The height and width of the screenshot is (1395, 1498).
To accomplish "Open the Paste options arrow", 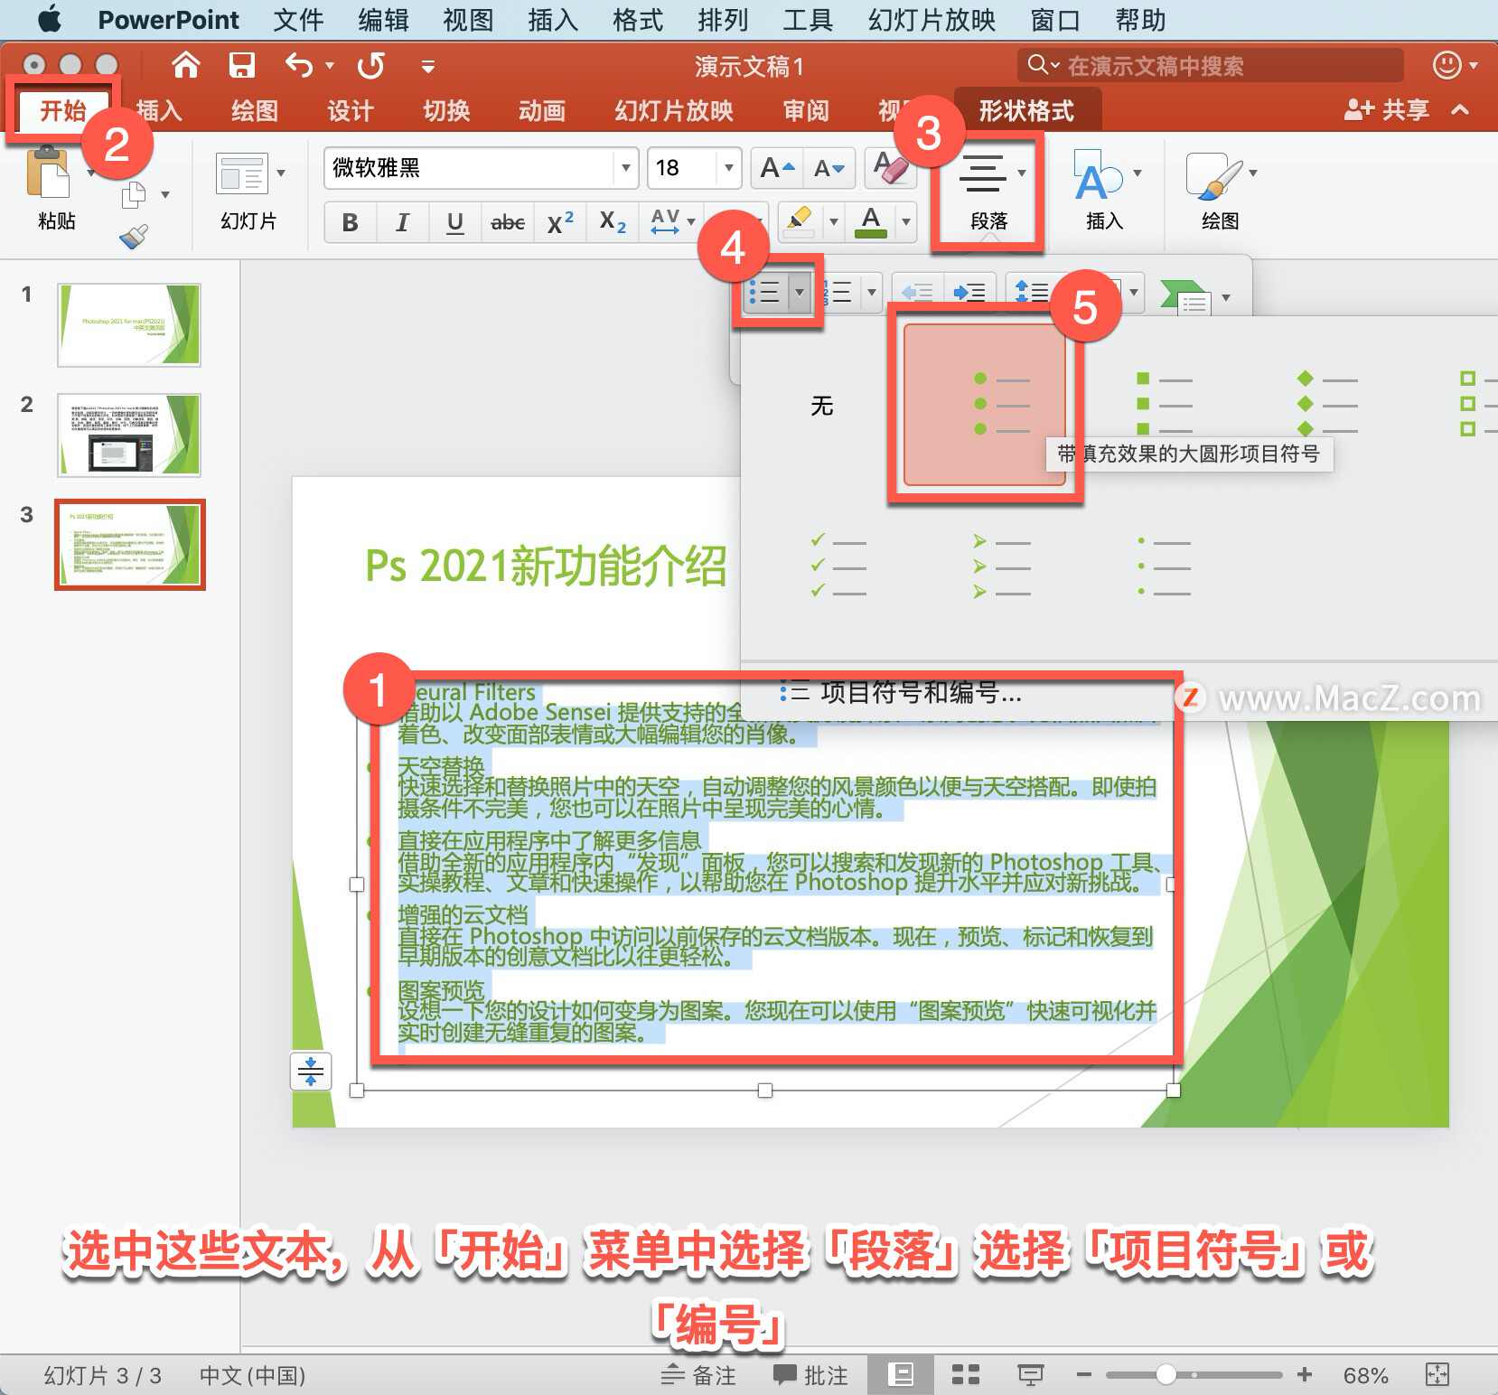I will click(91, 172).
